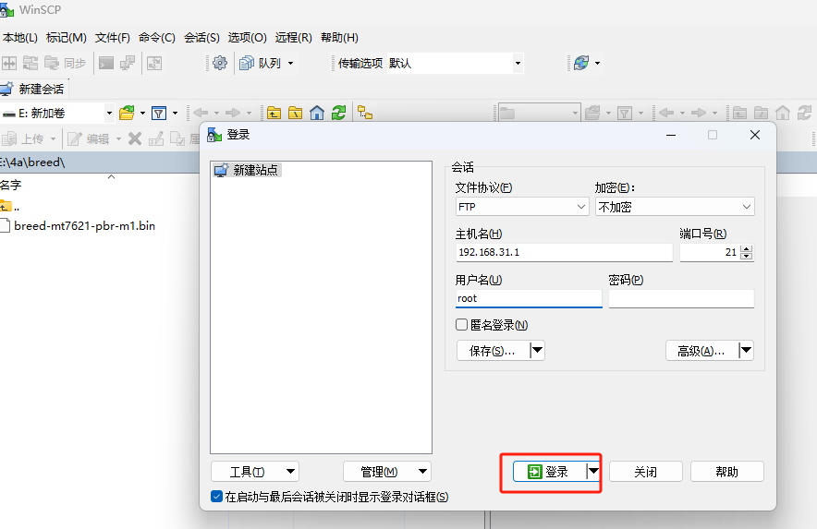817x529 pixels.
Task: Click the remote filter icon
Action: tap(624, 113)
